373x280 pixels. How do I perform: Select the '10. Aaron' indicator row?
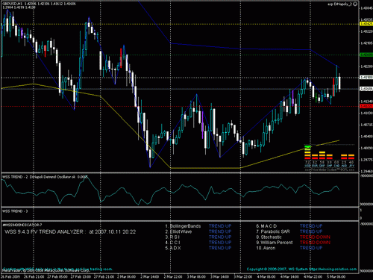[x=289, y=248]
